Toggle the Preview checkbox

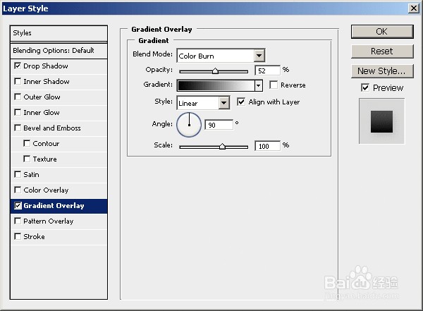point(365,87)
